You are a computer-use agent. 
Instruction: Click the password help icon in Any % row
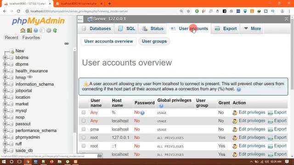tap(142, 113)
